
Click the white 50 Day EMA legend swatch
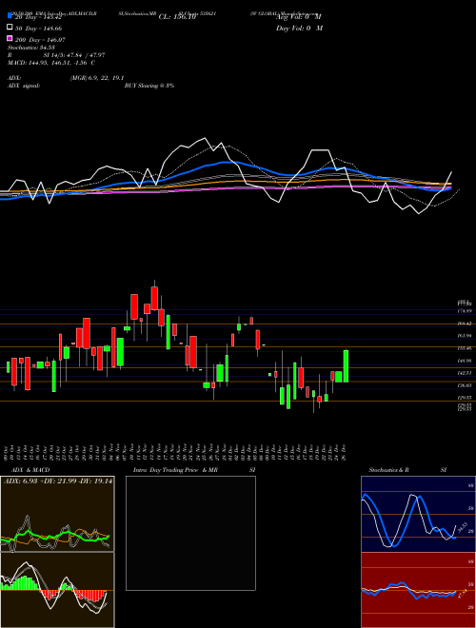[x=10, y=28]
